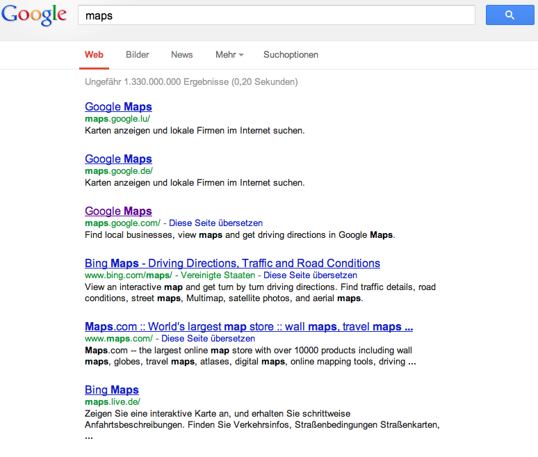Viewport: 538px width, 457px height.
Task: Switch to the Bilder tab
Action: click(x=137, y=54)
